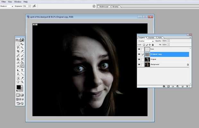Hide the Original copy layer

(x=139, y=54)
